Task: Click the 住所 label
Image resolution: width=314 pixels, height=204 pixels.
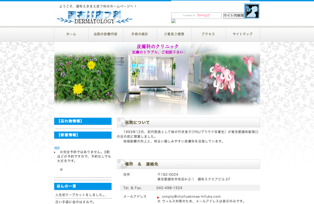Action: (x=127, y=175)
